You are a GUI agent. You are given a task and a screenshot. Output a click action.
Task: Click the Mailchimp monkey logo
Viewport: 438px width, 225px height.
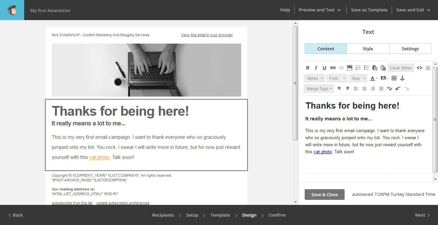coord(12,10)
